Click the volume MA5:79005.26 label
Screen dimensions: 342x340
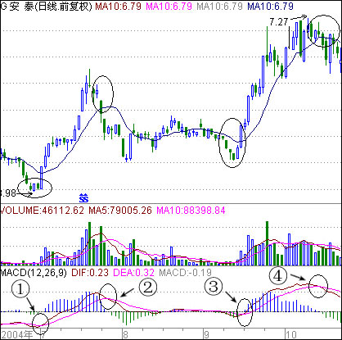(x=120, y=211)
